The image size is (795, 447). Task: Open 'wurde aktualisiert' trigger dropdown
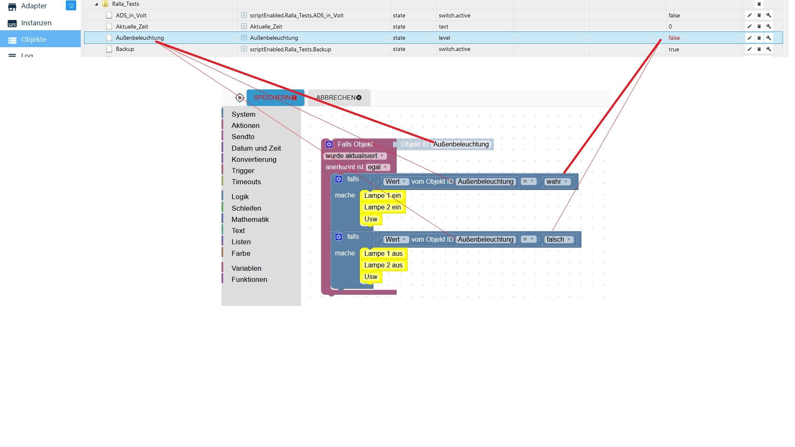click(354, 156)
